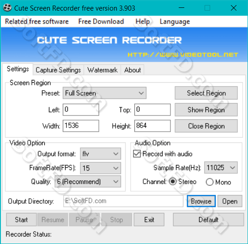Open the Quality dropdown list
248x244 pixels.
tap(88, 182)
